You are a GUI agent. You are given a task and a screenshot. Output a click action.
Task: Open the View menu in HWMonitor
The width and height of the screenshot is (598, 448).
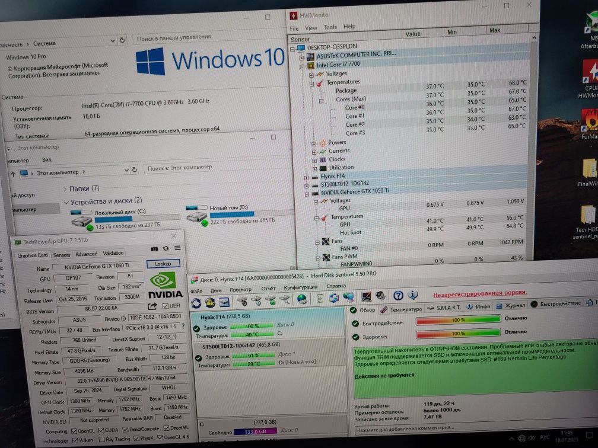tap(310, 28)
